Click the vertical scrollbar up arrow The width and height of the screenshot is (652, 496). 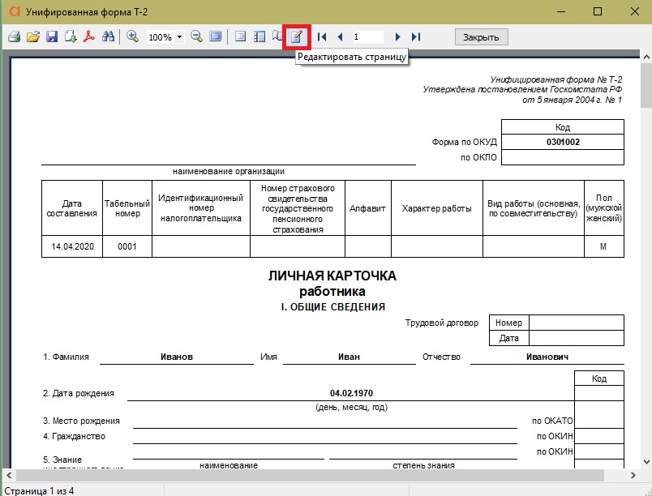(x=646, y=57)
